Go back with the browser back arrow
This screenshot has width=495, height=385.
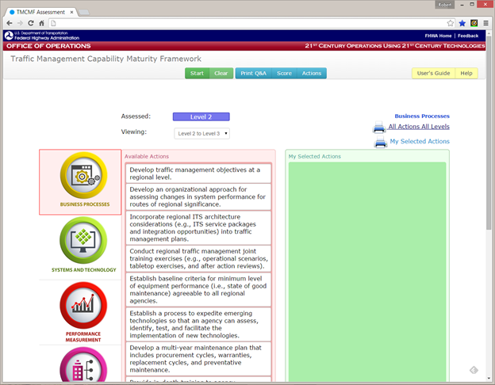tap(10, 23)
